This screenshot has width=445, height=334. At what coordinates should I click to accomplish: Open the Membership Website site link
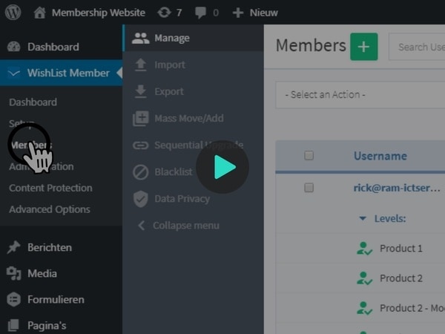point(99,13)
